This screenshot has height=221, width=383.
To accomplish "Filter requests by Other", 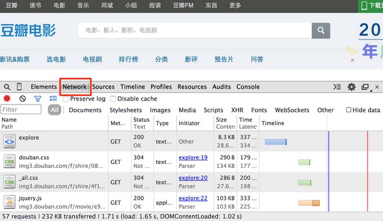I will (x=326, y=110).
